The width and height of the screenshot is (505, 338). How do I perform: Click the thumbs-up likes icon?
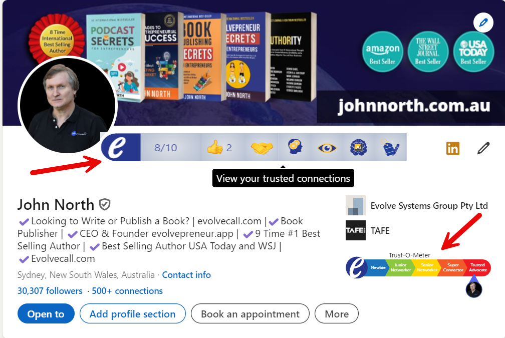pos(215,148)
